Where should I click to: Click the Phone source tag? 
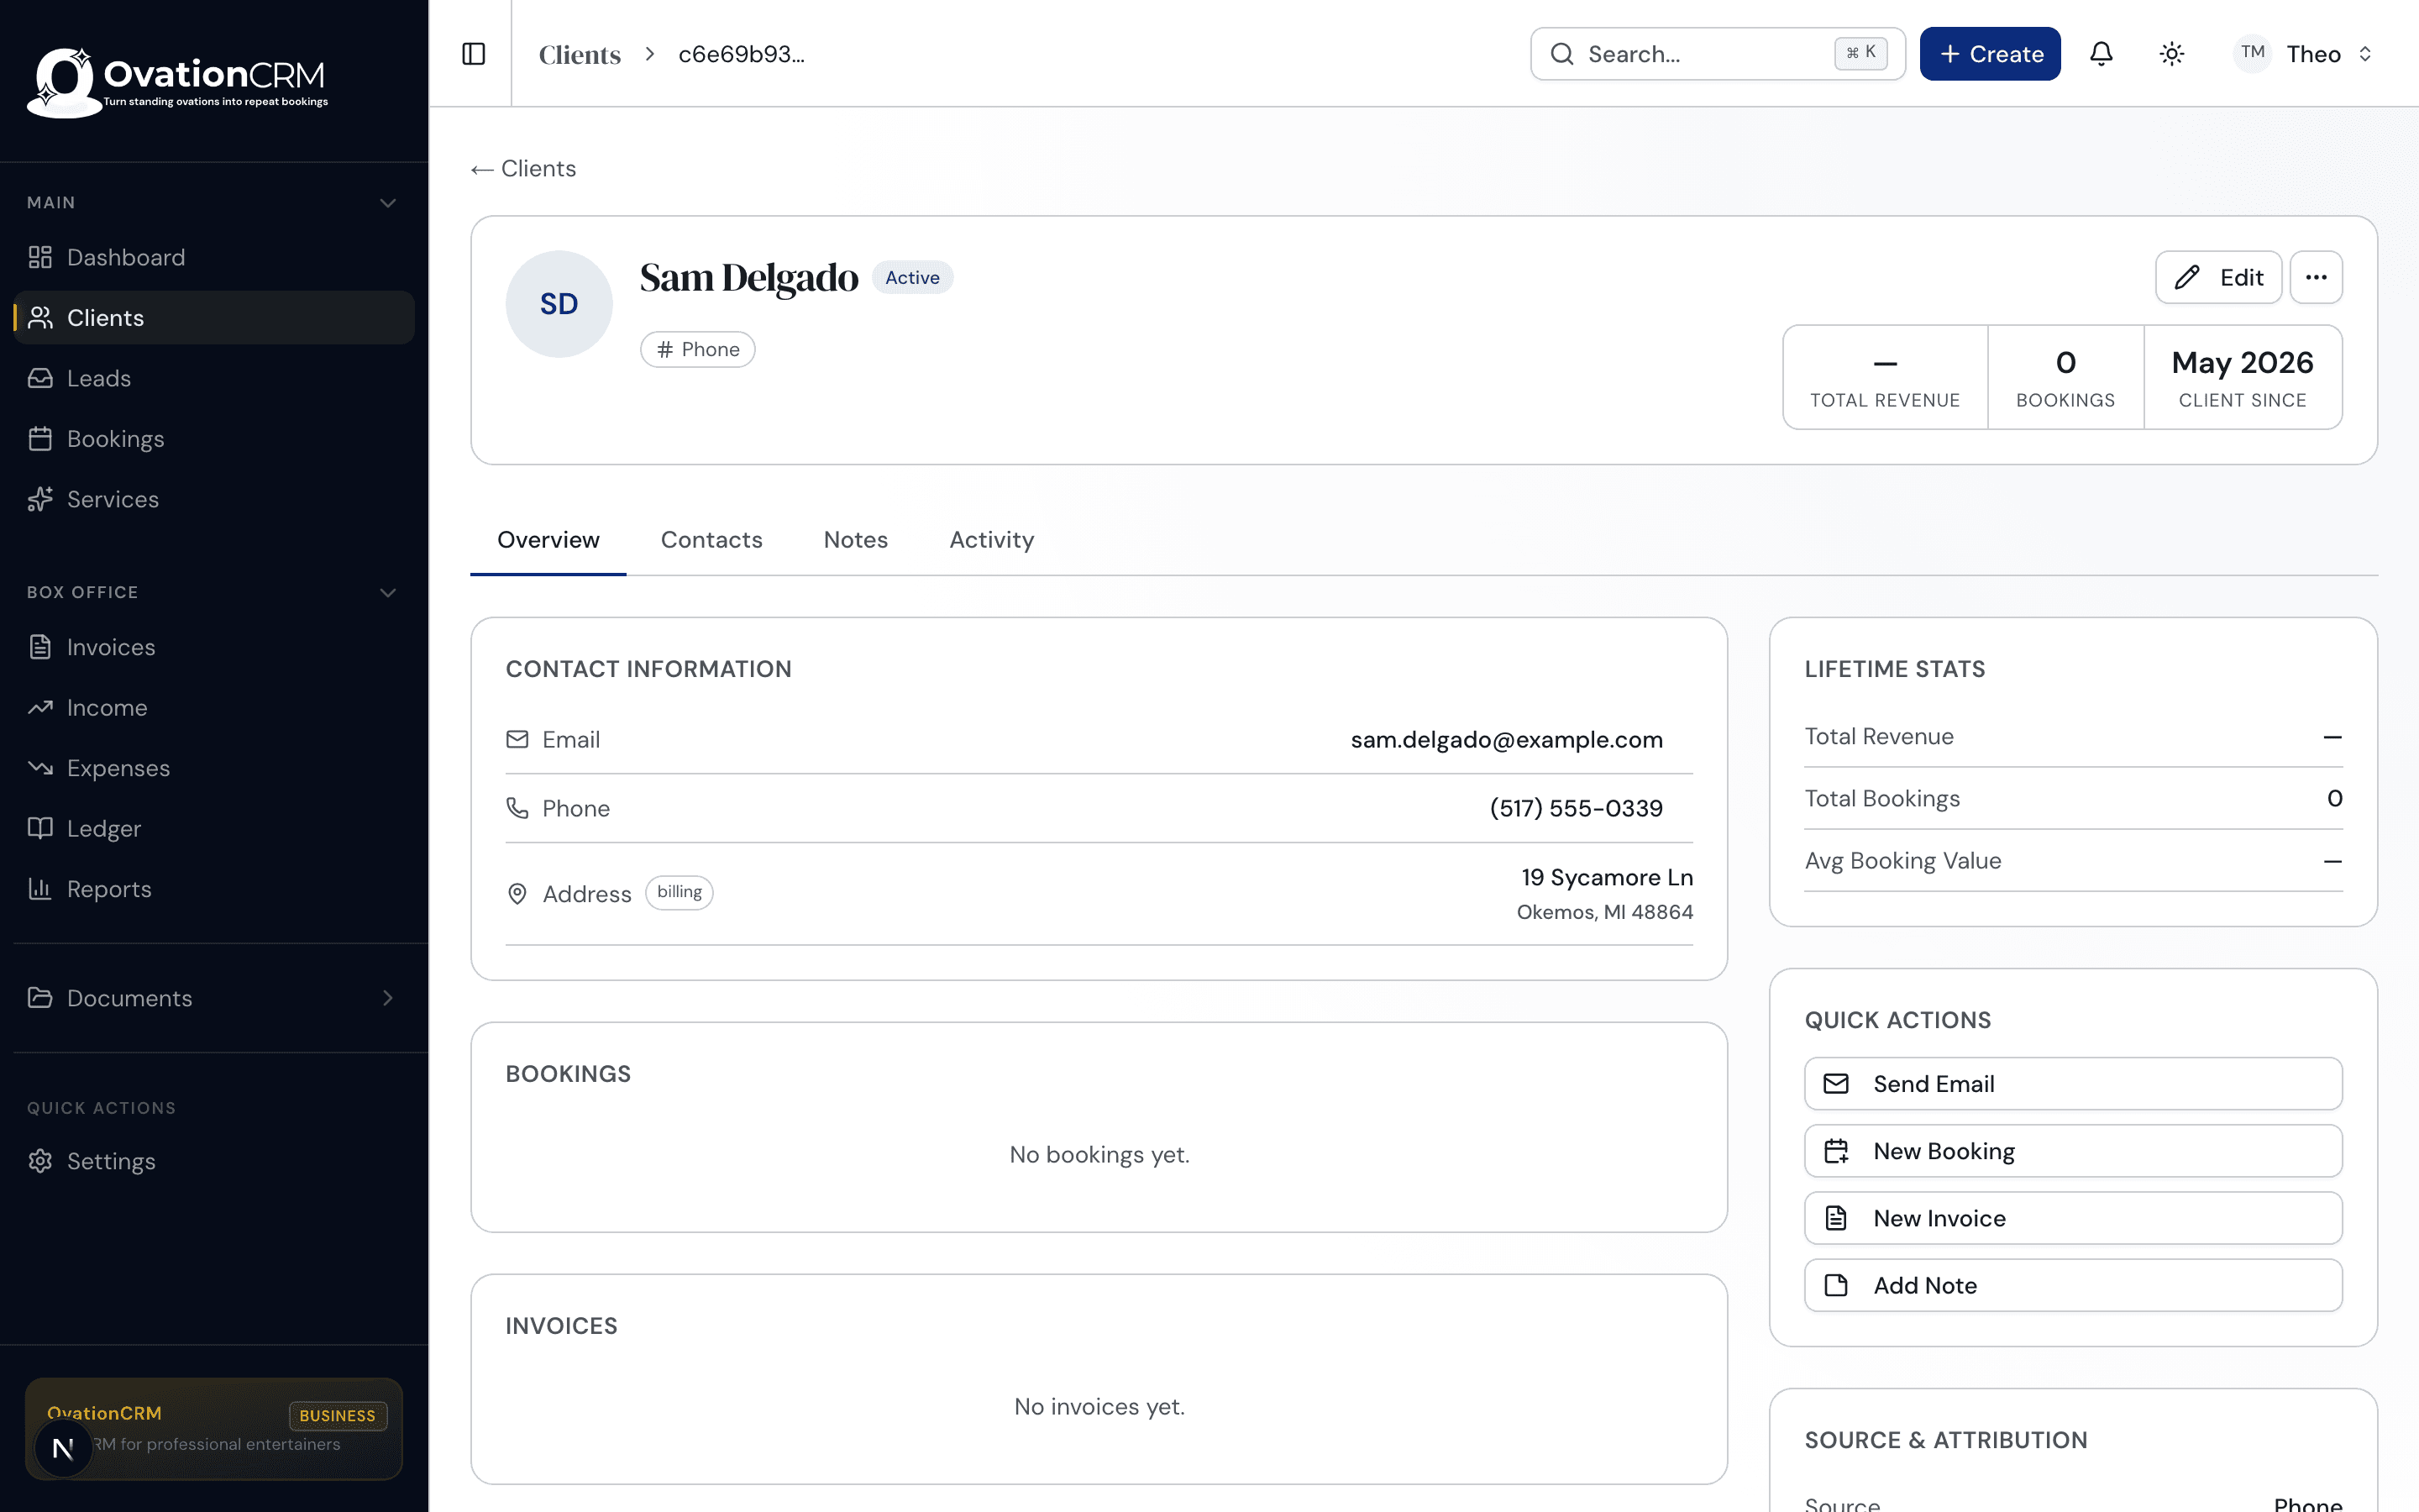click(x=698, y=349)
